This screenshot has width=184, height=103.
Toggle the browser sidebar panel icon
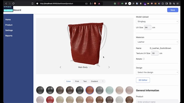click(x=166, y=3)
